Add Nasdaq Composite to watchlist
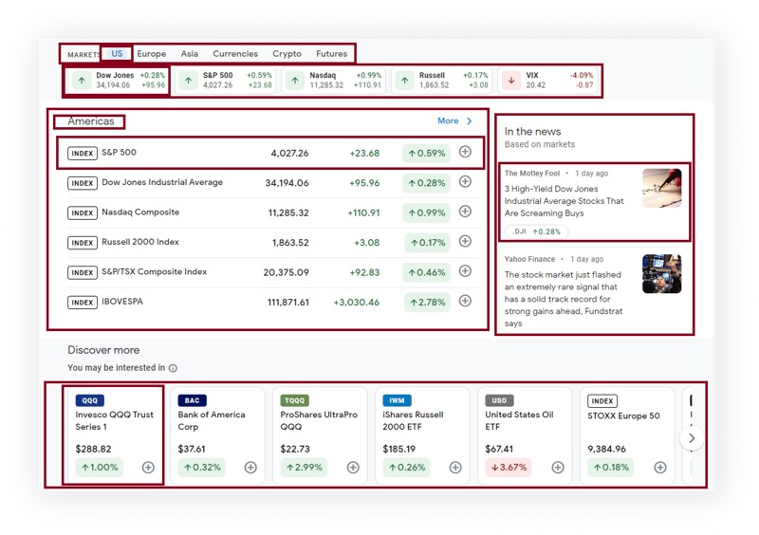759x535 pixels. (465, 212)
